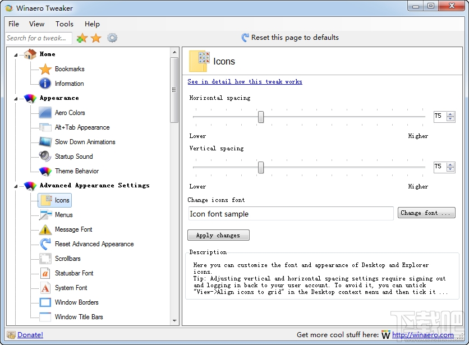469x345 pixels.
Task: Click the Reset Advanced Appearance arrow icon
Action: pos(45,244)
